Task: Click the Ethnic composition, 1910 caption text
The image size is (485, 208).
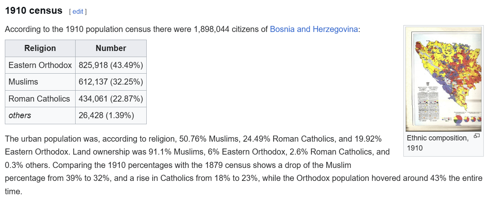Action: (438, 143)
